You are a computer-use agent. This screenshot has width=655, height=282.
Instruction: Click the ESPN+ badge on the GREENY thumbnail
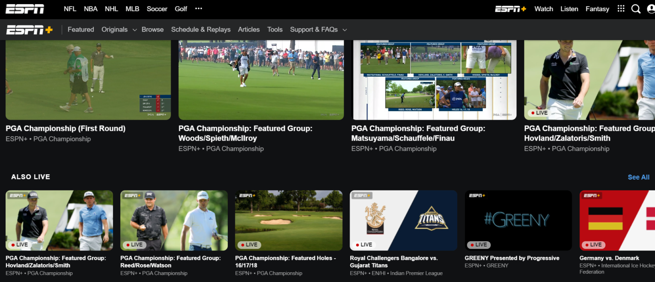point(478,196)
